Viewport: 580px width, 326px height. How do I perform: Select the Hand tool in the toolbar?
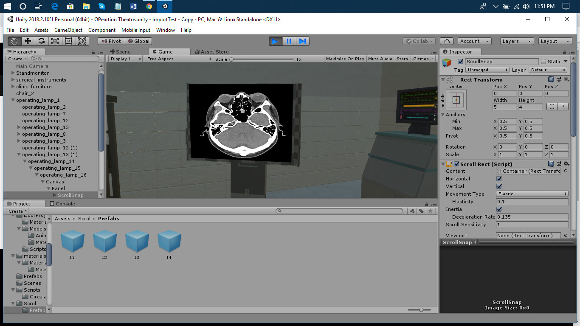point(14,41)
